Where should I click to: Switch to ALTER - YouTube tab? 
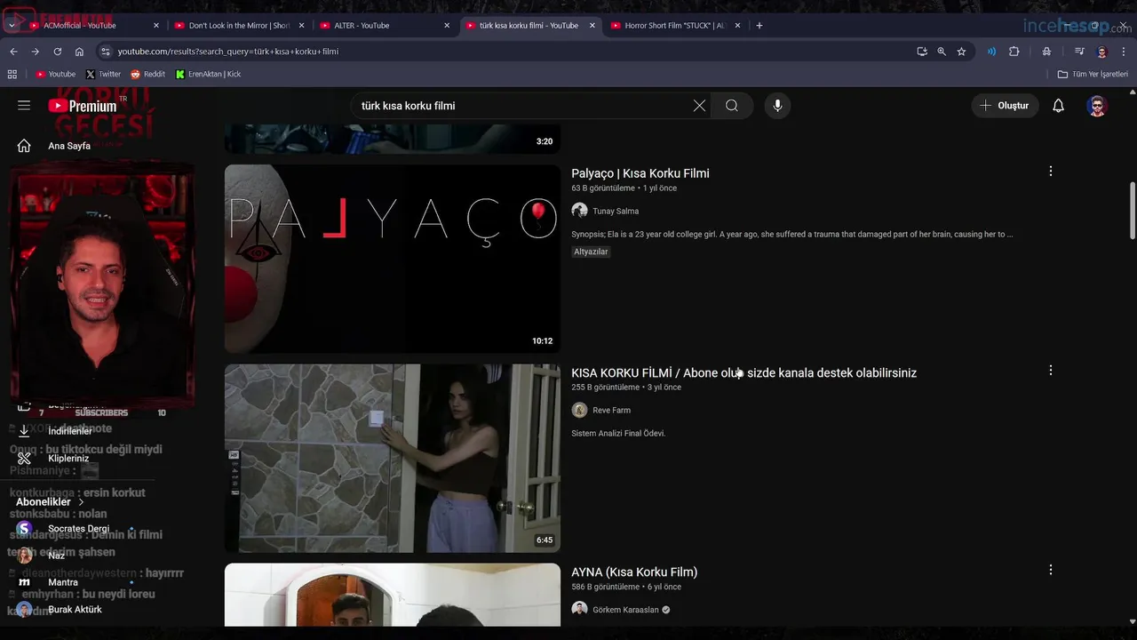[x=386, y=26]
